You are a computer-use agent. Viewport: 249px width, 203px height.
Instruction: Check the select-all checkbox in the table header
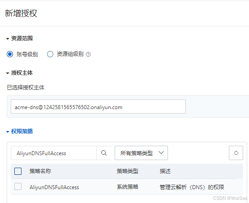pos(18,171)
